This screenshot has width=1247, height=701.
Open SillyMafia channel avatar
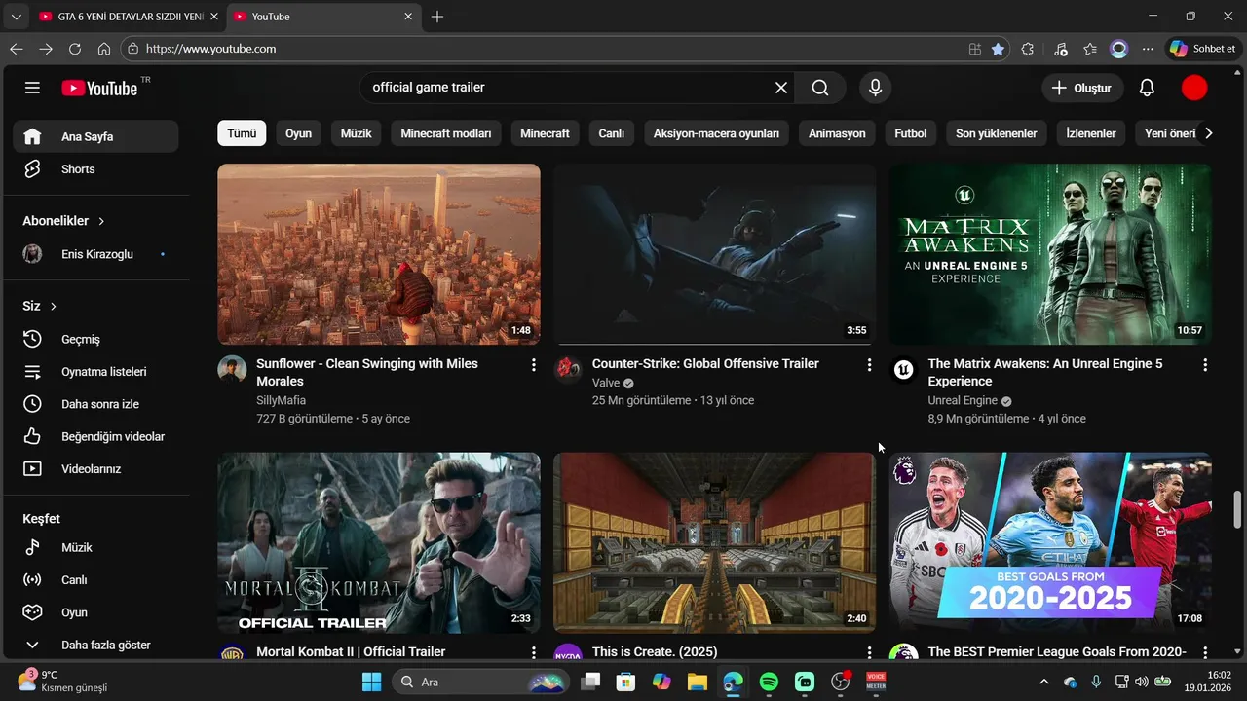pos(232,369)
